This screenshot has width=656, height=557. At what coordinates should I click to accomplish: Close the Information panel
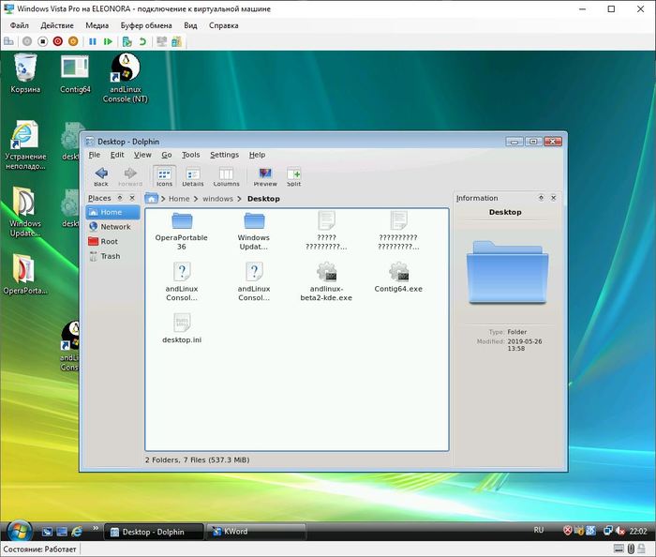(553, 198)
